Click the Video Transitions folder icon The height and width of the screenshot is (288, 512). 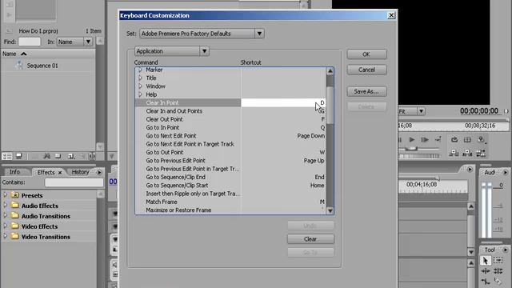coord(15,237)
